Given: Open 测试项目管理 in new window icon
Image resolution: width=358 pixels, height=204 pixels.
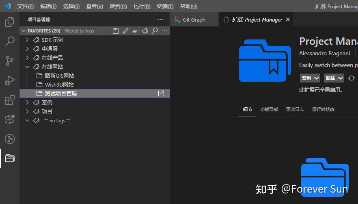Looking at the screenshot, I should pos(161,93).
